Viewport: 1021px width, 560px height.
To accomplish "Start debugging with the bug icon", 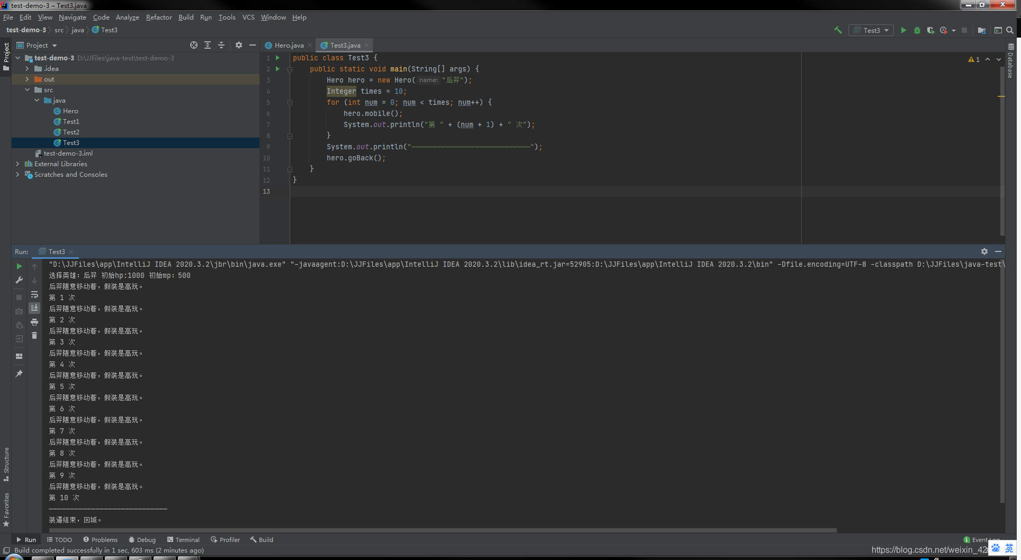I will pyautogui.click(x=917, y=30).
